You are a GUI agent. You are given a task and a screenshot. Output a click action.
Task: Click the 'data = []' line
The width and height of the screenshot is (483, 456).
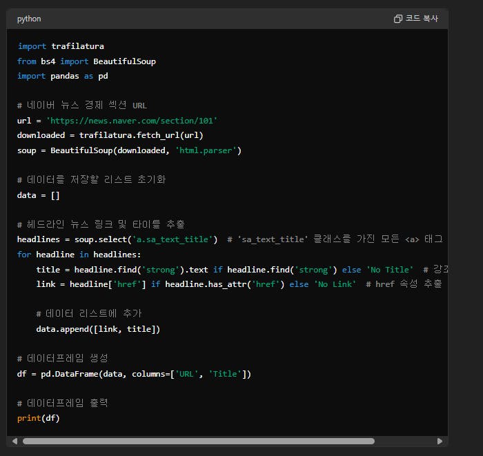tap(38, 195)
